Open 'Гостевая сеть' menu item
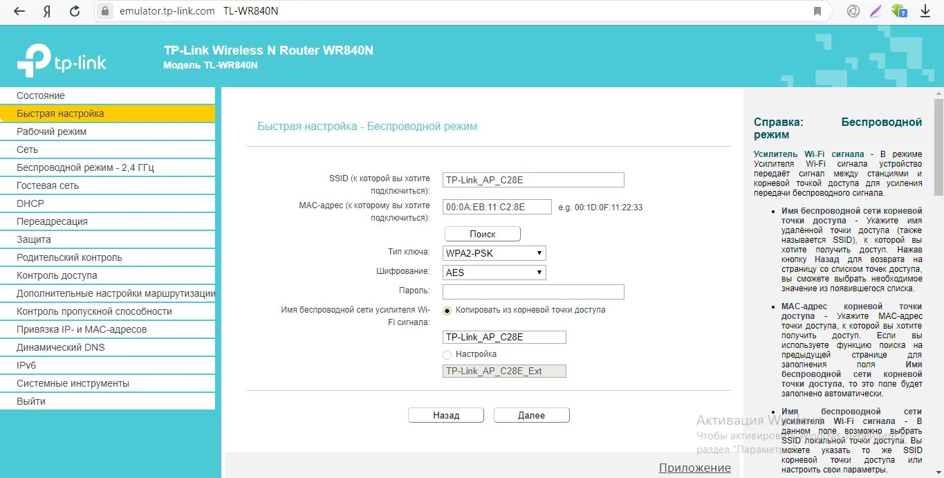The width and height of the screenshot is (944, 478). click(x=107, y=185)
